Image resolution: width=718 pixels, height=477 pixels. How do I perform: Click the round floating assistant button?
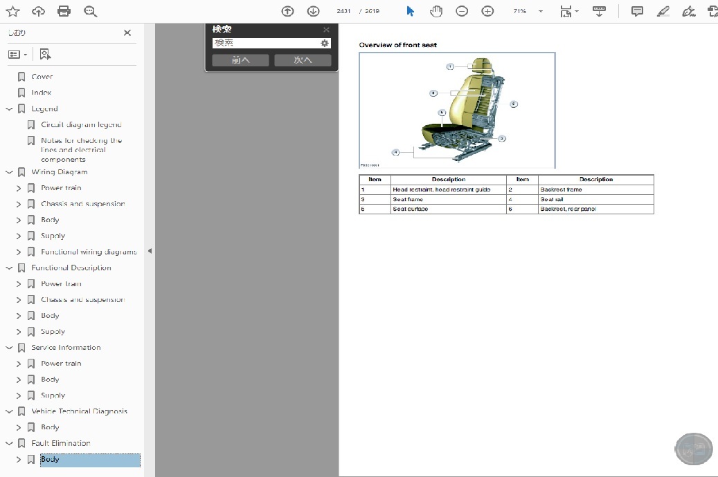(x=694, y=449)
